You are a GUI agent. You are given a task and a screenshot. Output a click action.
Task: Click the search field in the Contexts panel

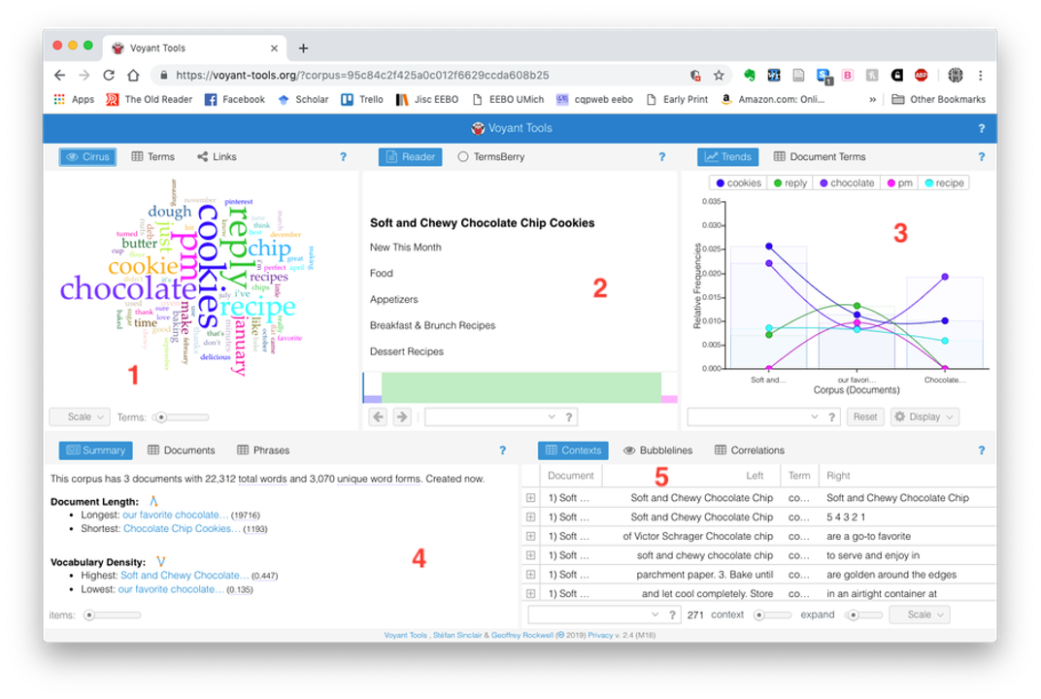coord(592,615)
